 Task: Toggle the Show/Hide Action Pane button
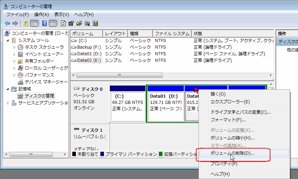[53, 24]
